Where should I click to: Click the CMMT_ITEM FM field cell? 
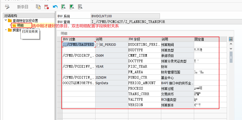tap(145, 55)
